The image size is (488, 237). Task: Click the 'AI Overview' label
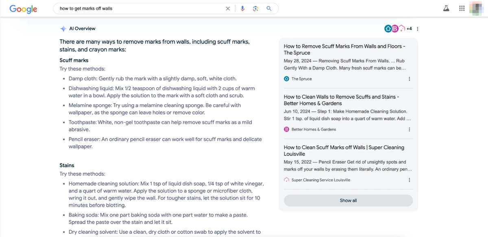point(82,29)
